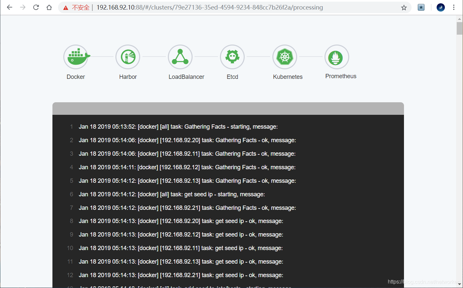This screenshot has width=463, height=288.
Task: Select log line 7 for 192.168.92.21 Gathering Facts
Action: pos(187,208)
